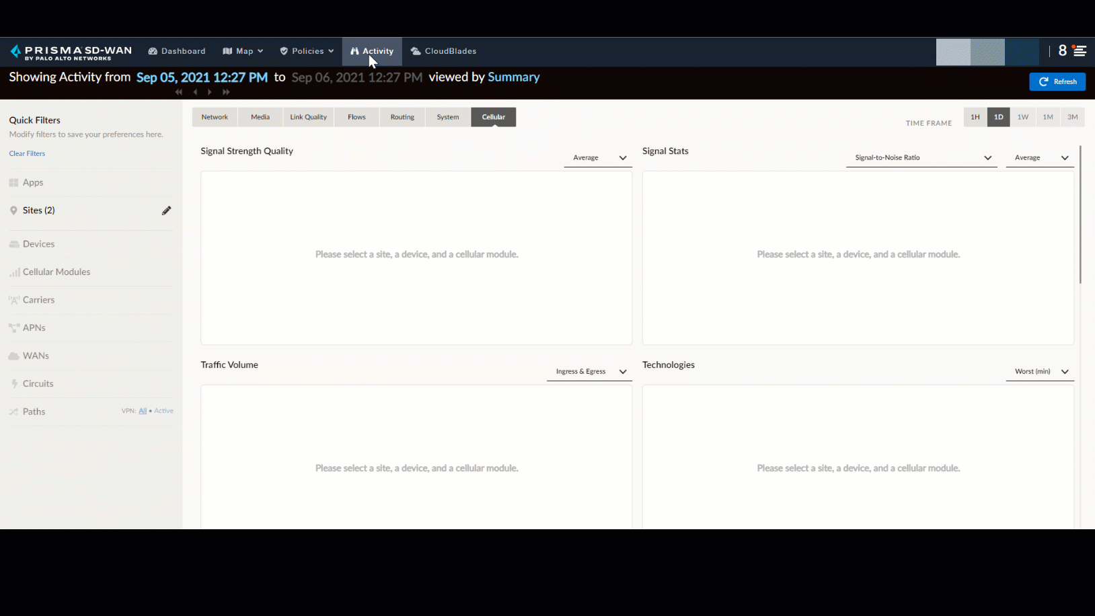
Task: Click the start date Sep 05, 2021
Action: coord(202,77)
